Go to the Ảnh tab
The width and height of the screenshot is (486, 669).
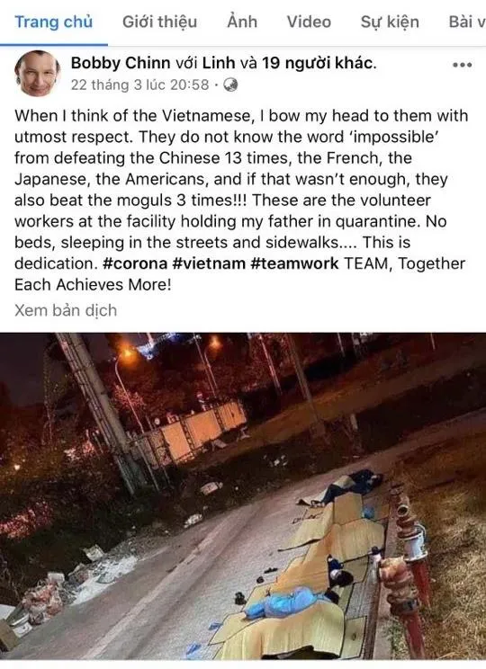coord(242,22)
